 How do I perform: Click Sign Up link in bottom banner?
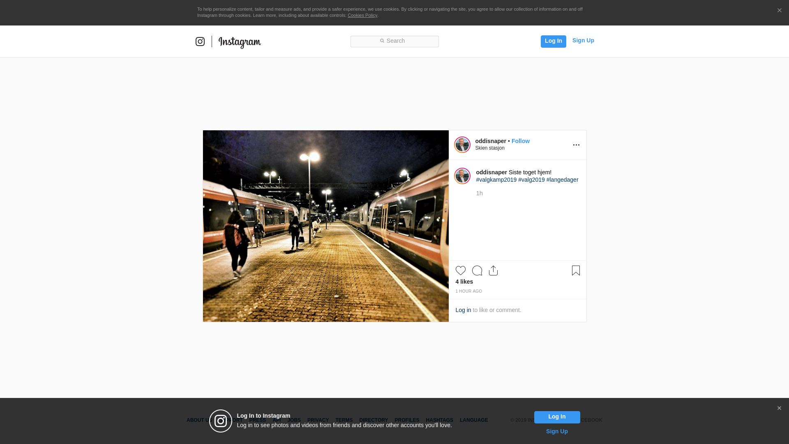[557, 431]
